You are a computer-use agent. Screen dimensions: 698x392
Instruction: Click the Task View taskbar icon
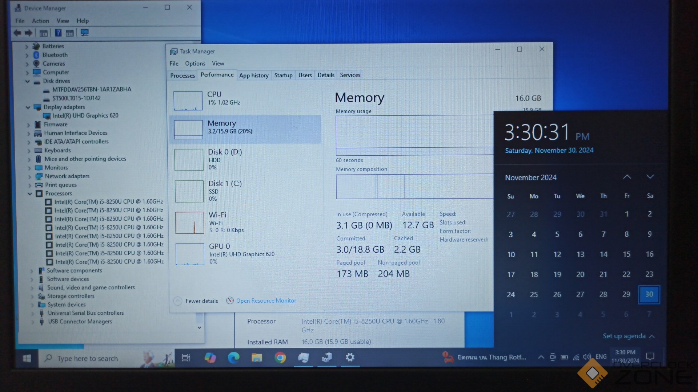(186, 358)
